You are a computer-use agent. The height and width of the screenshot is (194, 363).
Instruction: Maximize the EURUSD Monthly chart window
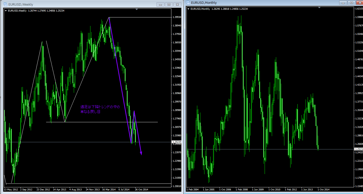coord(351,3)
